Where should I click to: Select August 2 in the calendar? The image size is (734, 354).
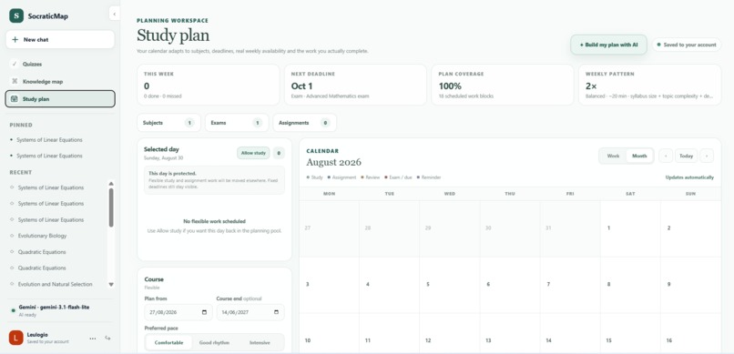[690, 228]
